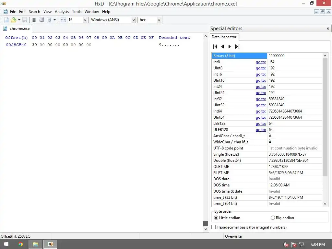Open the Help menu

pos(106,12)
